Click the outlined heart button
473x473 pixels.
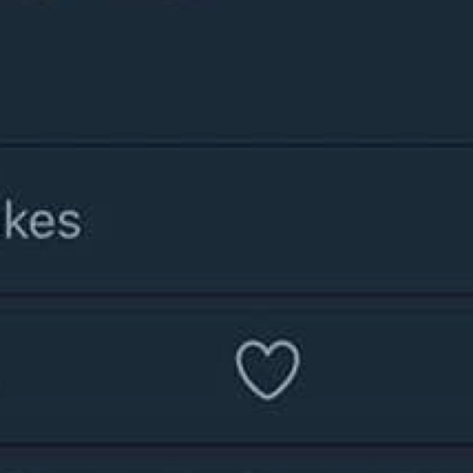(267, 369)
